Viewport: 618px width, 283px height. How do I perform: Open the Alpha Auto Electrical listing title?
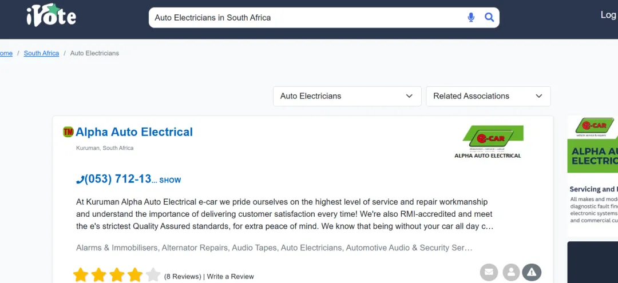pos(134,132)
